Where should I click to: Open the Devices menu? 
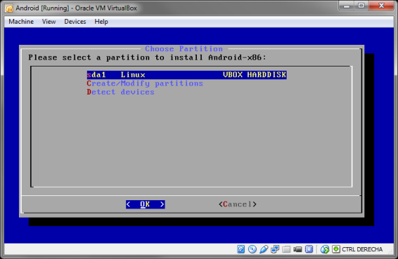[x=75, y=22]
